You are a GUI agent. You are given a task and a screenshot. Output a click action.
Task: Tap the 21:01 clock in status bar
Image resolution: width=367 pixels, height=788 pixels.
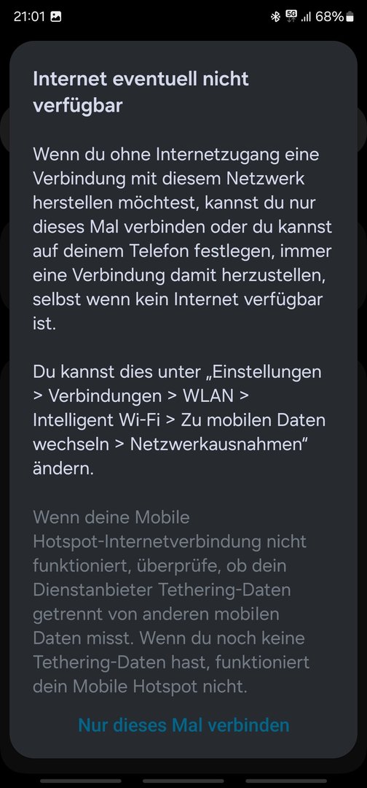pyautogui.click(x=29, y=17)
